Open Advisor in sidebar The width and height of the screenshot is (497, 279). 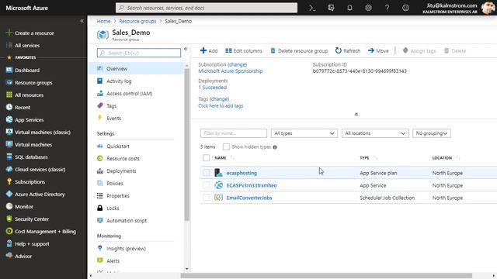point(23,257)
